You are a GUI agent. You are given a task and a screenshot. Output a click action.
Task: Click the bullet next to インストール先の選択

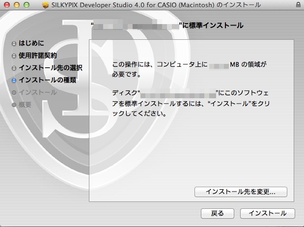click(14, 68)
